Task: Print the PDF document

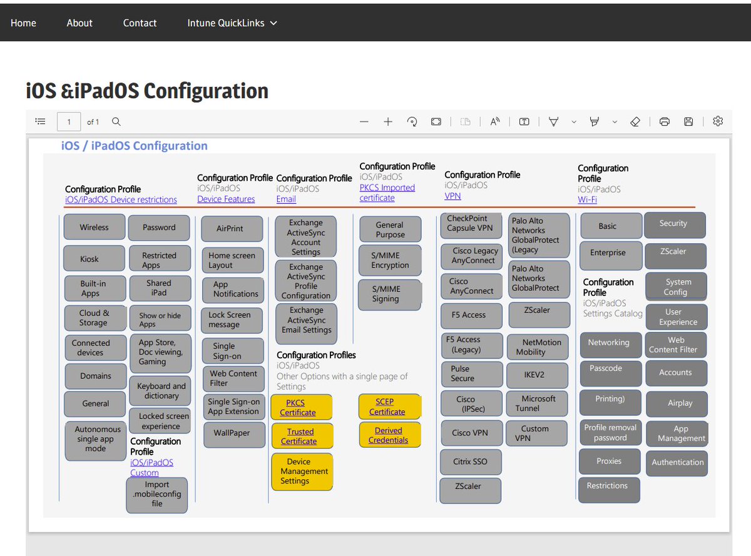Action: pos(665,122)
